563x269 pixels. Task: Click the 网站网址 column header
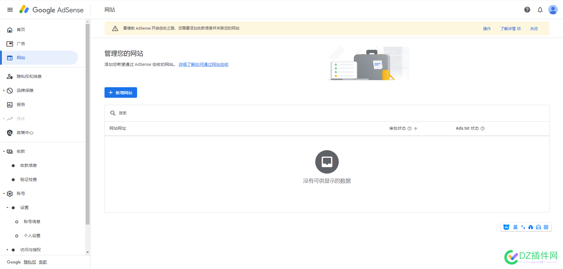tap(118, 128)
